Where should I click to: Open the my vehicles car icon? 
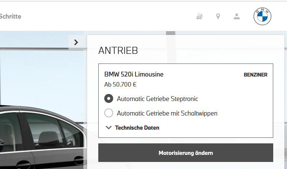pos(200,16)
